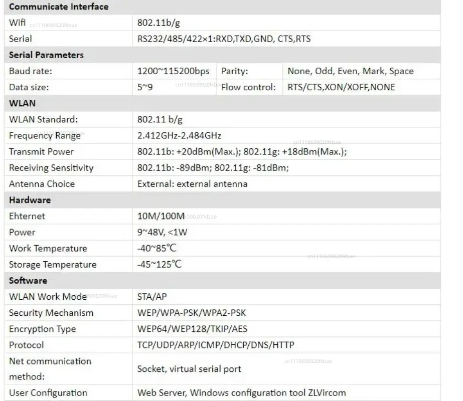Viewport: 463px width, 401px height.
Task: Click the WLAN Standard value '802.11 b/g'
Action: pyautogui.click(x=160, y=120)
